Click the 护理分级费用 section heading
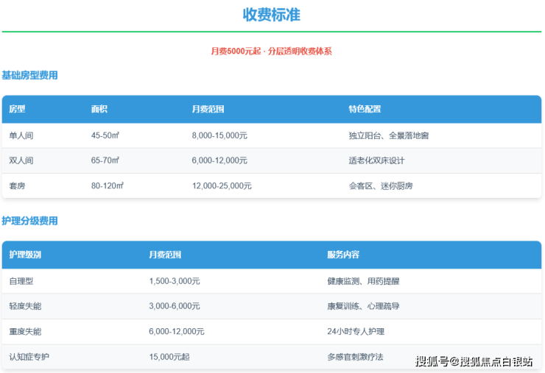Image resolution: width=545 pixels, height=373 pixels. point(29,221)
